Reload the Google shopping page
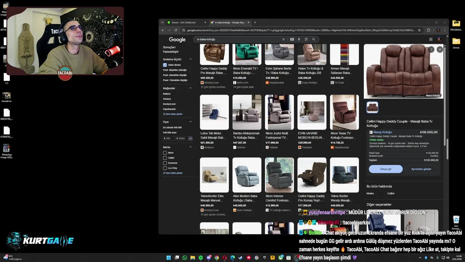The image size is (465, 262). click(176, 30)
